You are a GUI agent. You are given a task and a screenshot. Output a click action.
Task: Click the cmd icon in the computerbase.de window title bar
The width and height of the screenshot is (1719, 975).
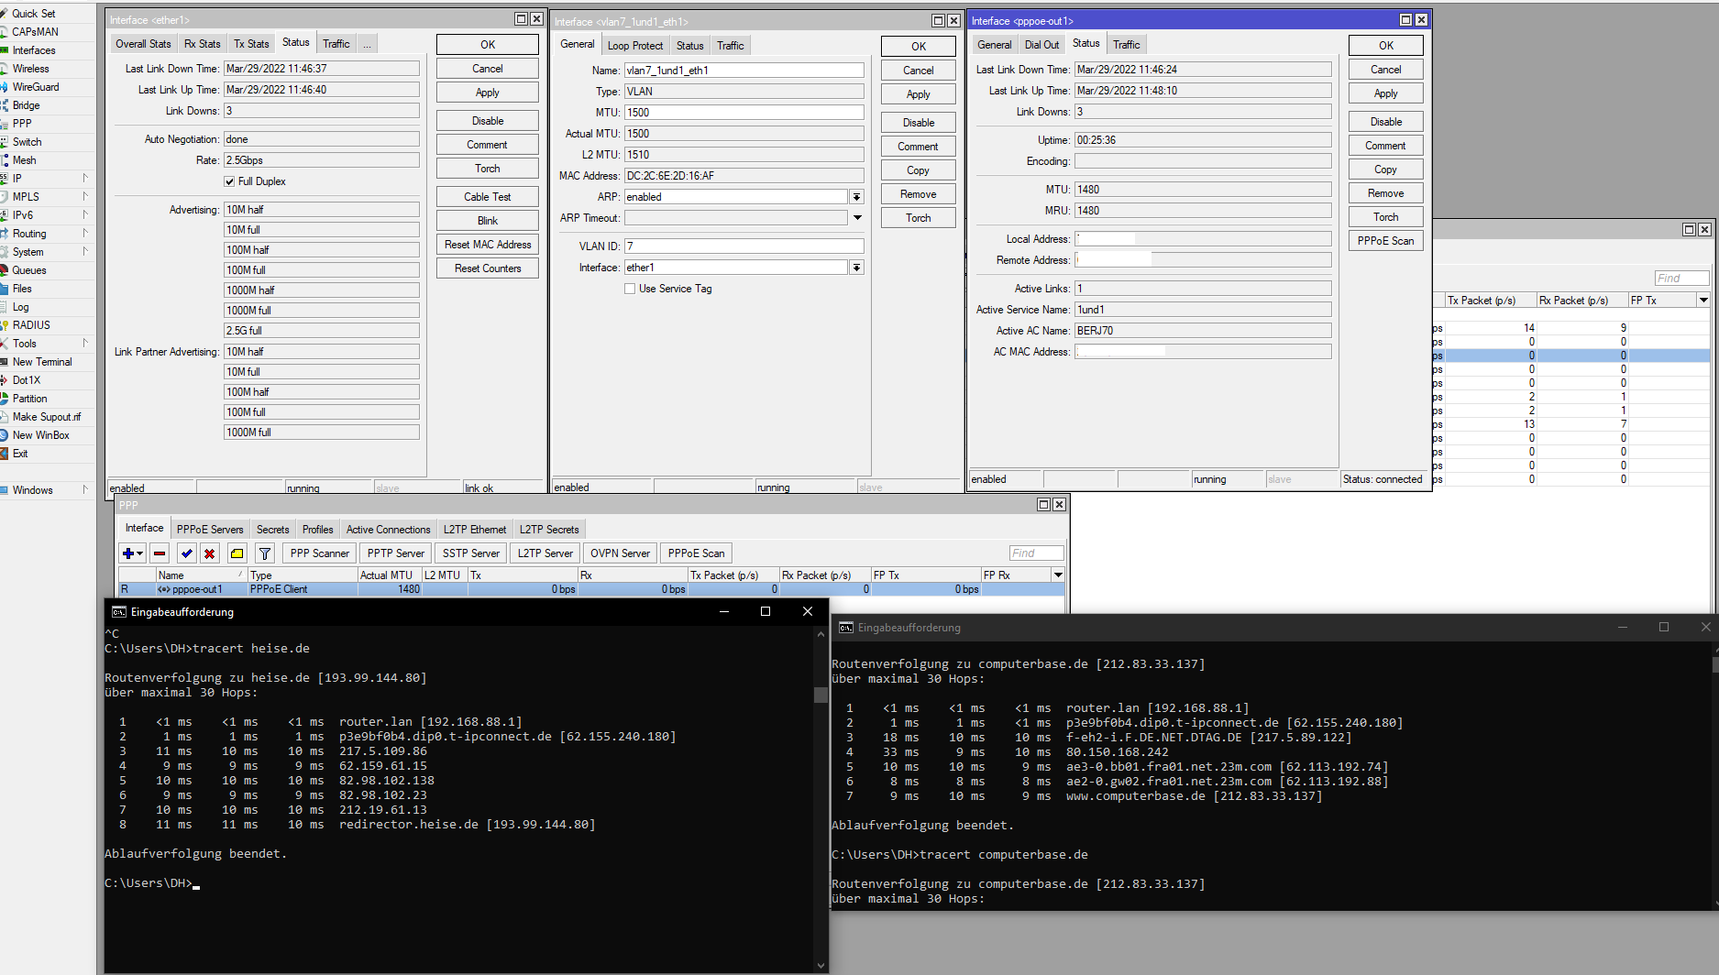(x=846, y=628)
